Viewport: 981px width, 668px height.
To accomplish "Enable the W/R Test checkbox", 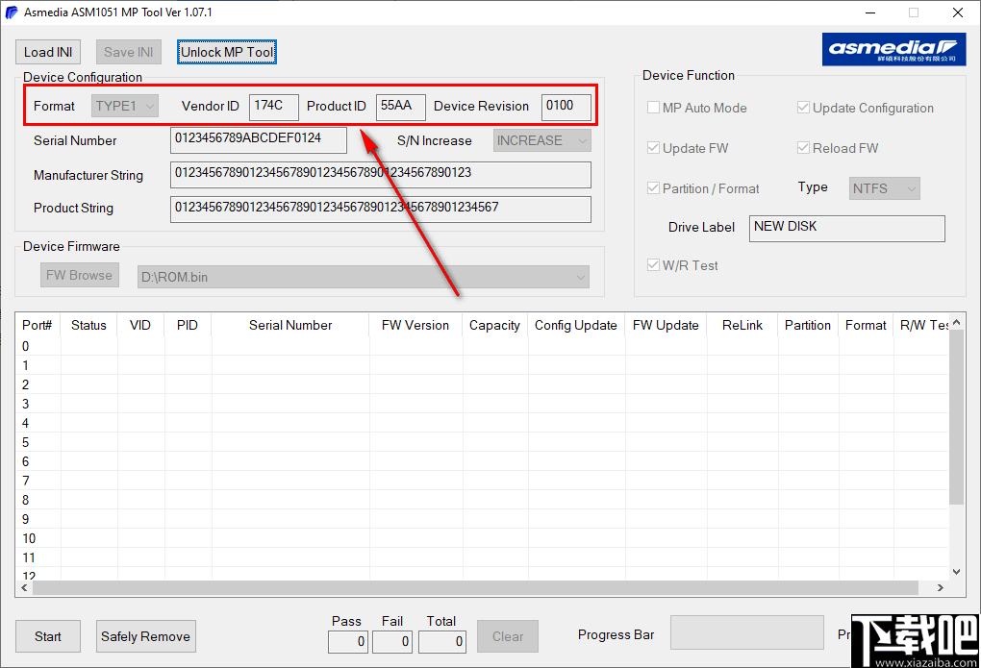I will pos(653,265).
